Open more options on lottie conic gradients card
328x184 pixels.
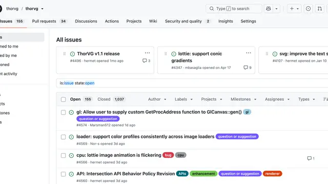pos(248,53)
